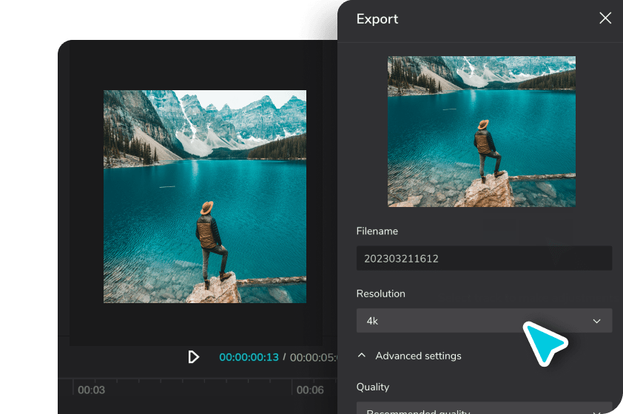
Task: Click the Filename input field
Action: (x=484, y=259)
